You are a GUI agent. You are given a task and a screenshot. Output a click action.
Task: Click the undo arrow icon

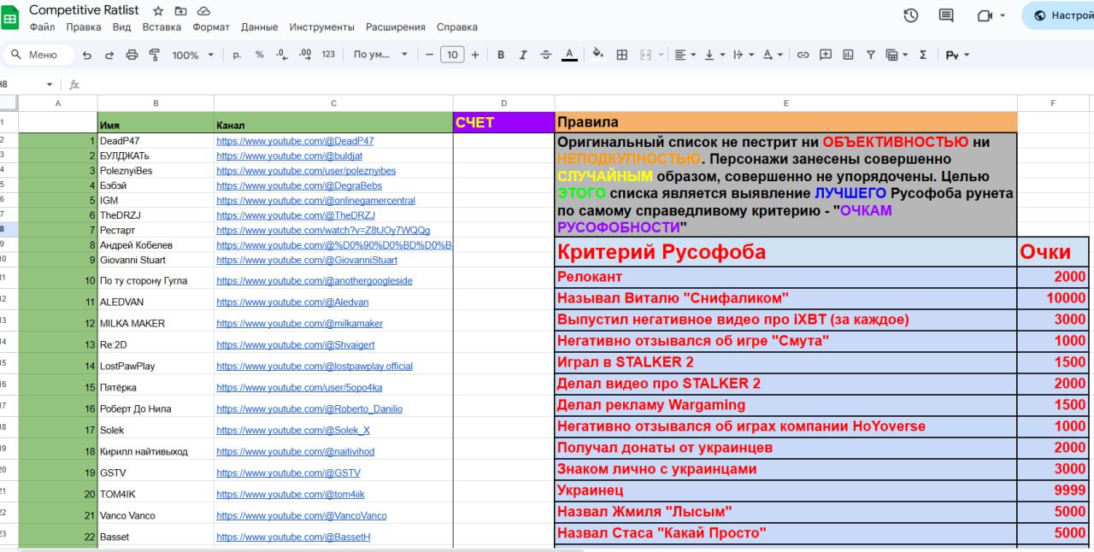pyautogui.click(x=86, y=55)
